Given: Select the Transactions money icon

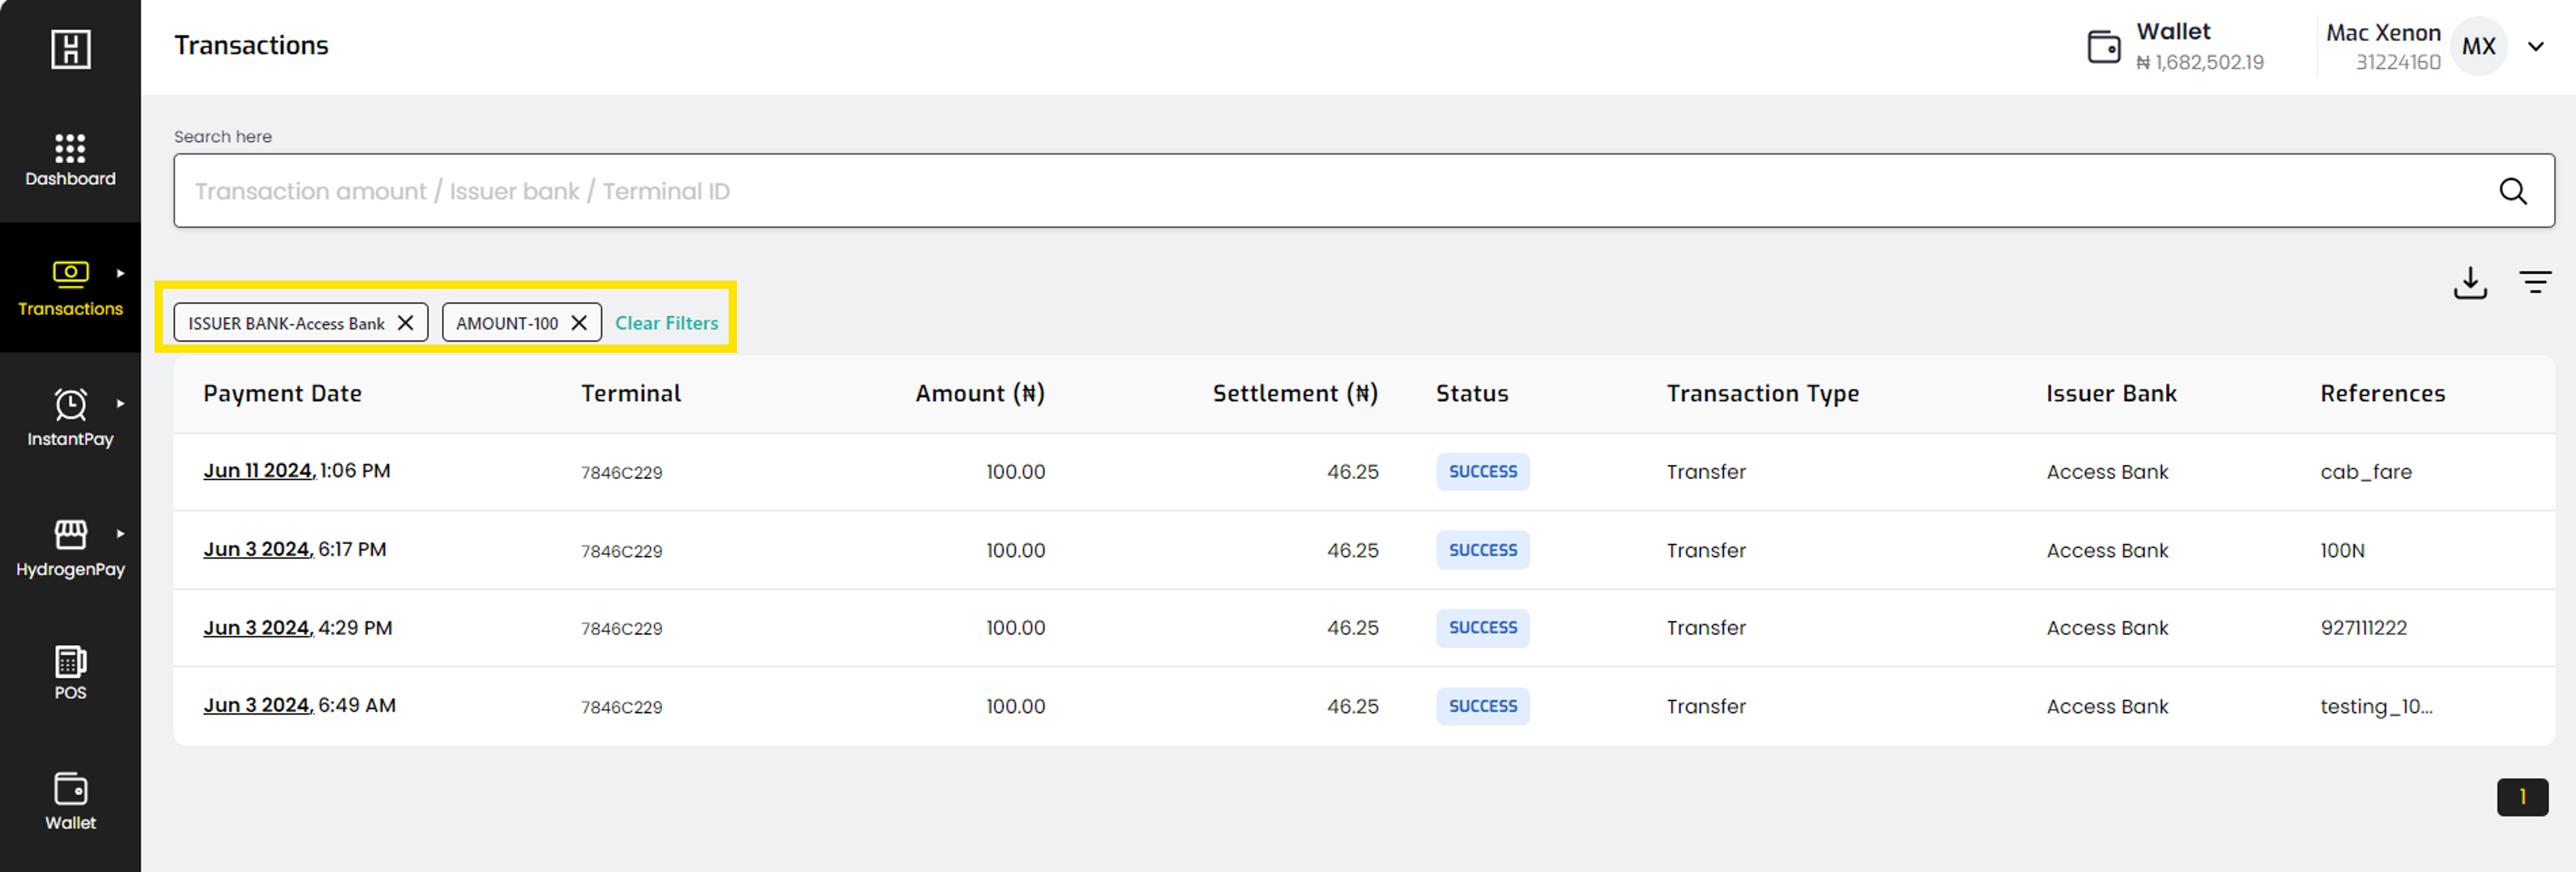Looking at the screenshot, I should [70, 274].
